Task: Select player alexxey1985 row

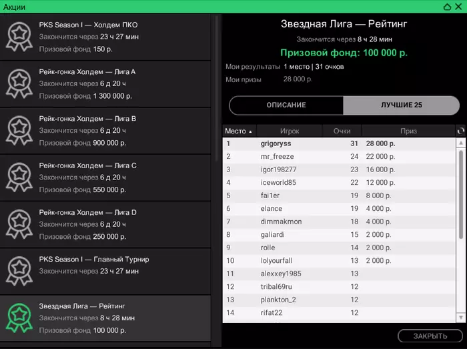Action: [339, 274]
